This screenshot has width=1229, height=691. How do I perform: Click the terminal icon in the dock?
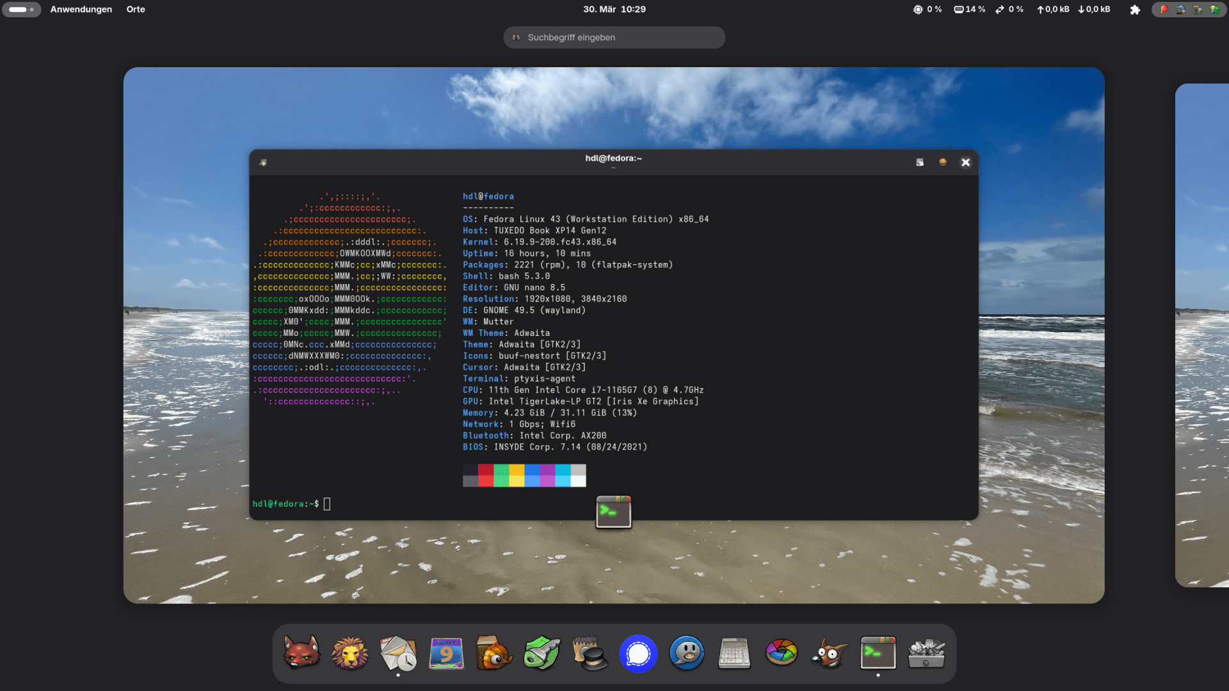(878, 653)
